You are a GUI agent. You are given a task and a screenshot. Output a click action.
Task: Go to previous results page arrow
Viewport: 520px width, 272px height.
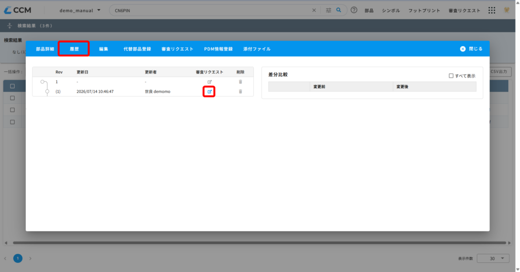(5, 258)
